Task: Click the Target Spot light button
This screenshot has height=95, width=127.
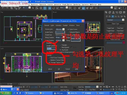Action: (110, 28)
